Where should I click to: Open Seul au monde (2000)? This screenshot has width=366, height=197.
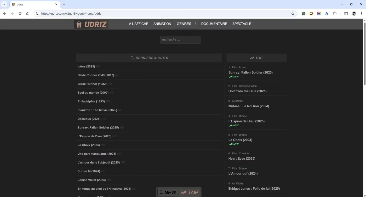coord(93,93)
